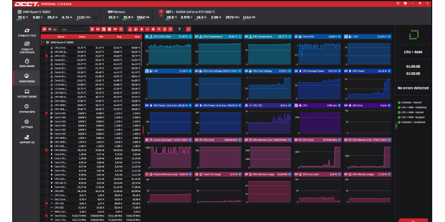The image size is (445, 222).
Task: Open the Stability Certificate section
Action: [x=27, y=48]
